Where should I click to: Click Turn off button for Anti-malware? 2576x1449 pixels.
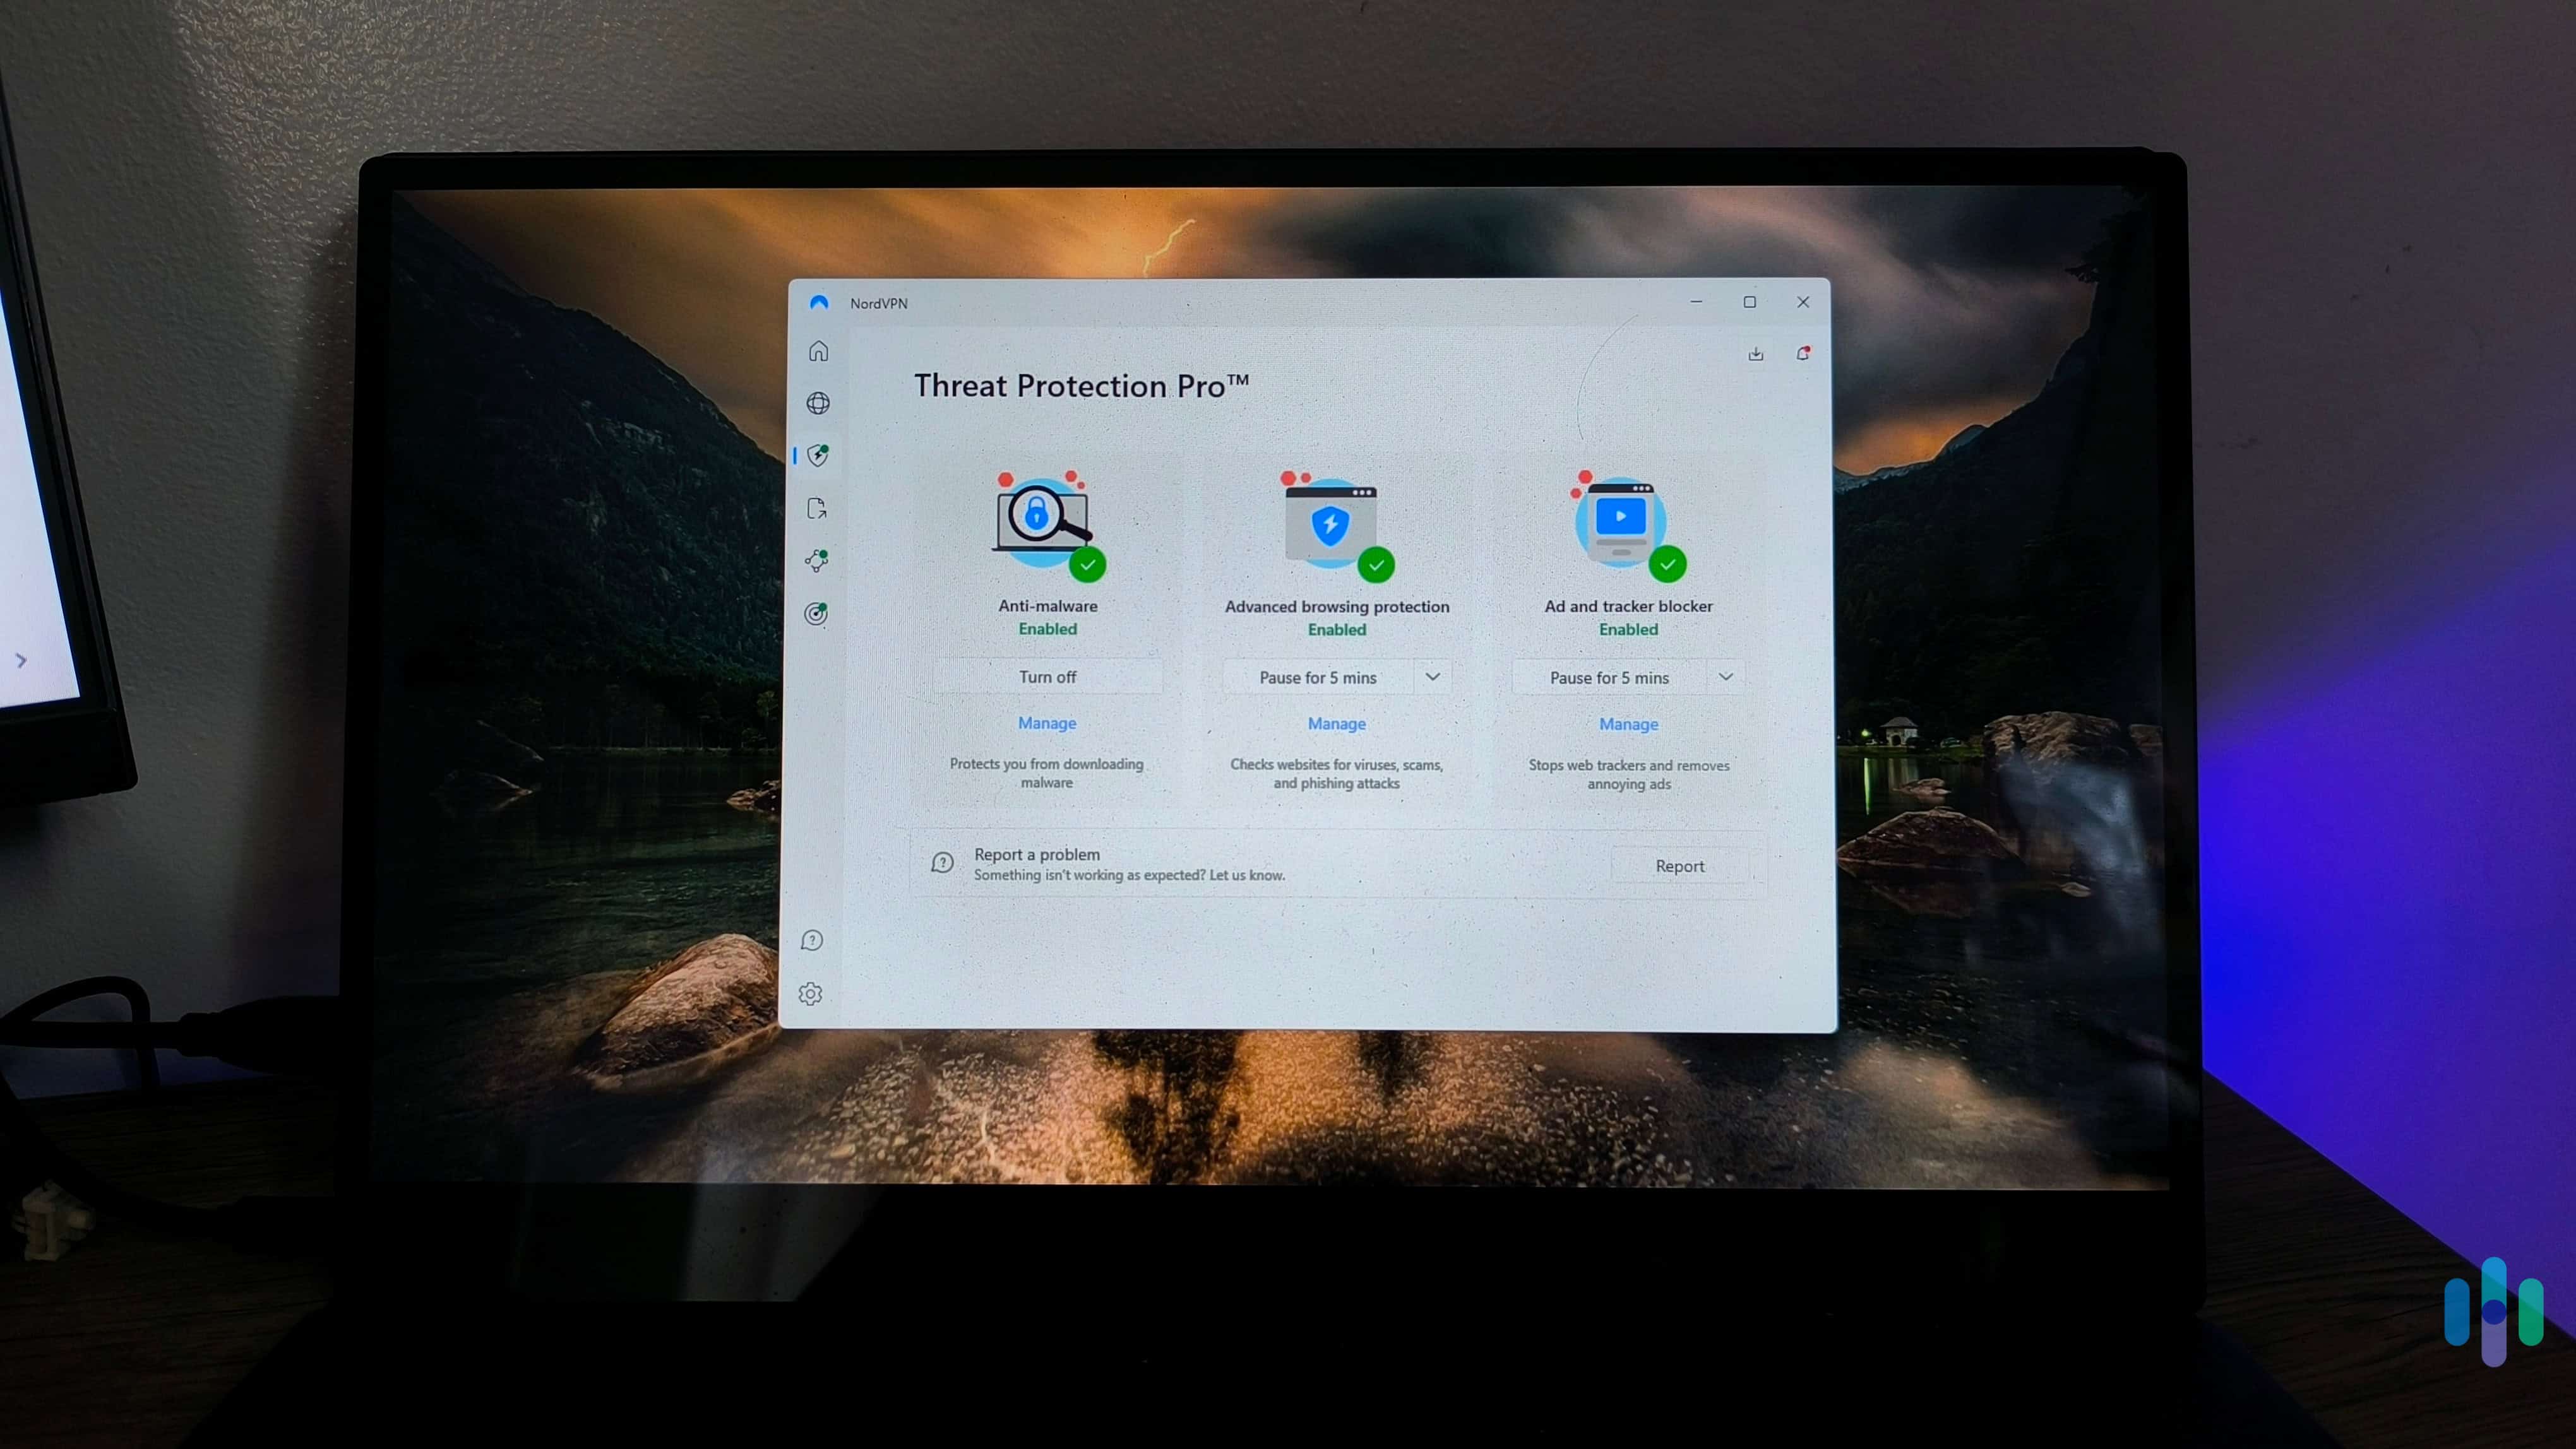[1046, 676]
